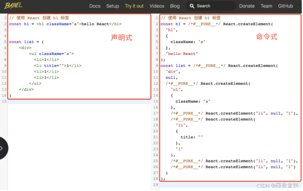Click the 'null,' line on output line 11
303x191 pixels.
tap(172, 77)
